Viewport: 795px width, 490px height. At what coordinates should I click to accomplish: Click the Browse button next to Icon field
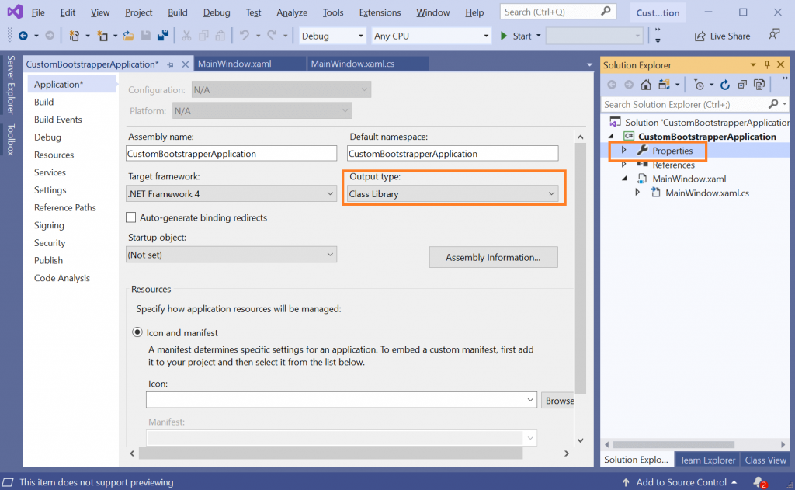pos(558,401)
